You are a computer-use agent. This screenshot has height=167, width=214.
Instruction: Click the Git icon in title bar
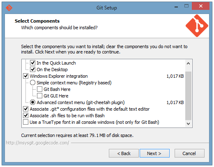9,8
